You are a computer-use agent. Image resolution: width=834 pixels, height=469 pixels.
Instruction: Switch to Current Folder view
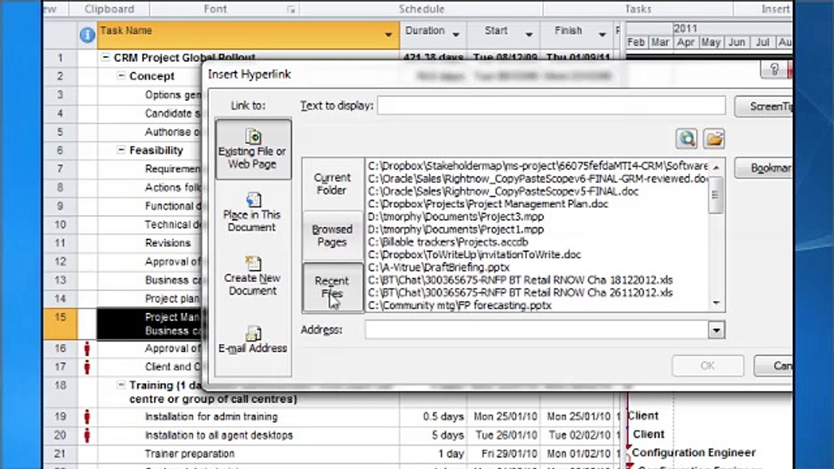pos(332,184)
